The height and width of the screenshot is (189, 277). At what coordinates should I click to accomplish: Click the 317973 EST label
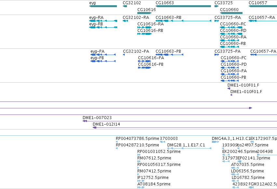point(230,158)
